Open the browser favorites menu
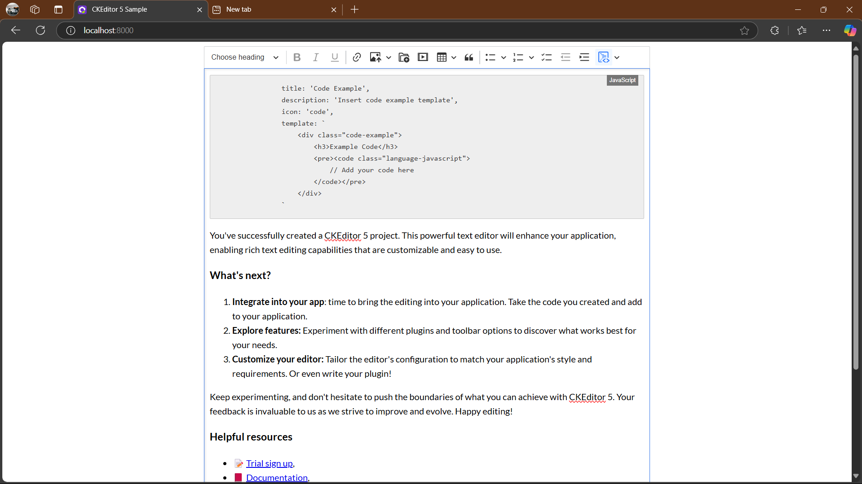Screen dimensions: 862x484 (x=802, y=30)
